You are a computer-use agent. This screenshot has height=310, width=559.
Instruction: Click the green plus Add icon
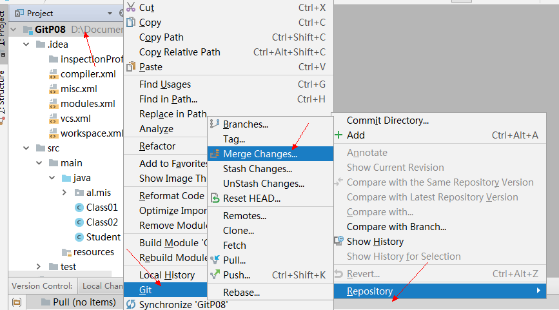coord(338,135)
